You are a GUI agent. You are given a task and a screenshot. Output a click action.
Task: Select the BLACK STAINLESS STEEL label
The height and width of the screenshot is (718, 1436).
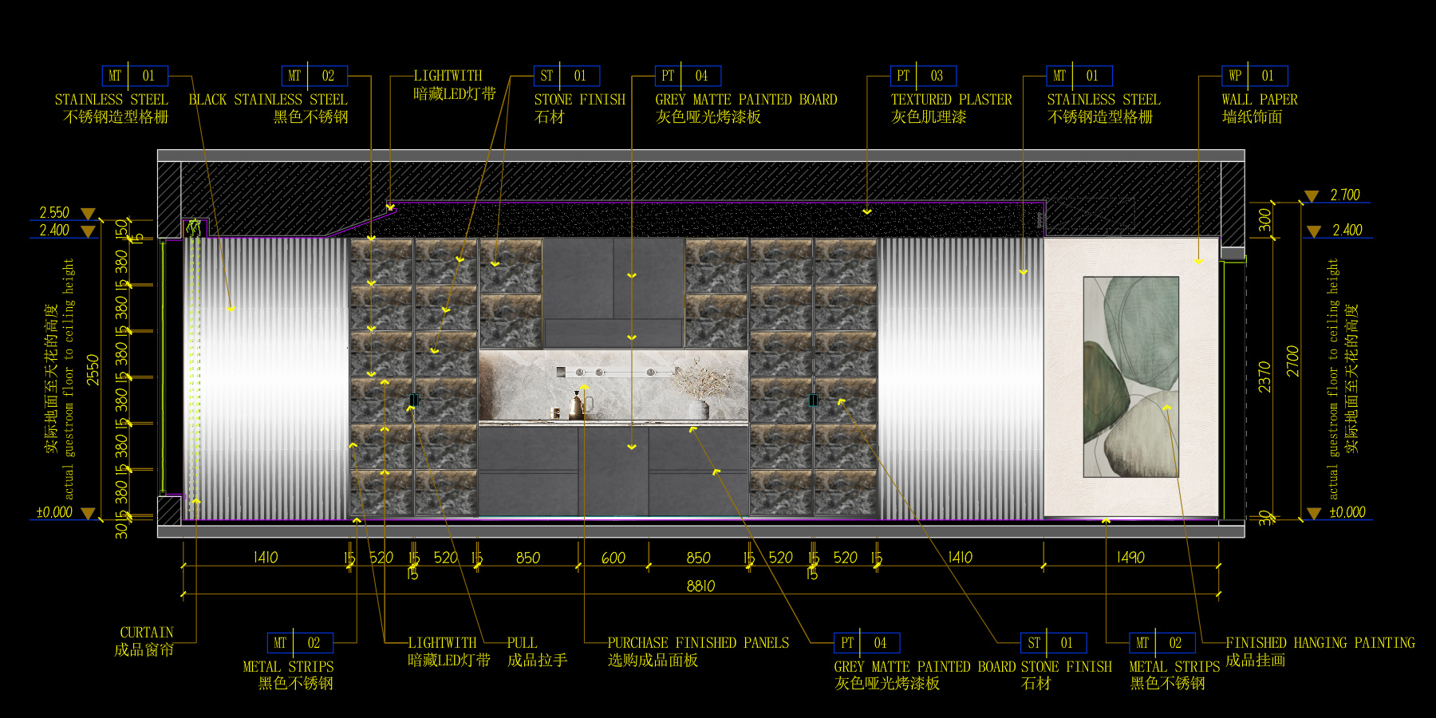(x=268, y=100)
